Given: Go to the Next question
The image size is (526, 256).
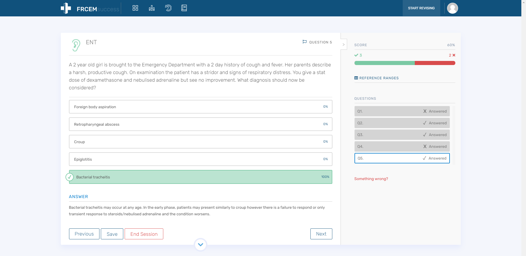Looking at the screenshot, I should click(x=321, y=234).
